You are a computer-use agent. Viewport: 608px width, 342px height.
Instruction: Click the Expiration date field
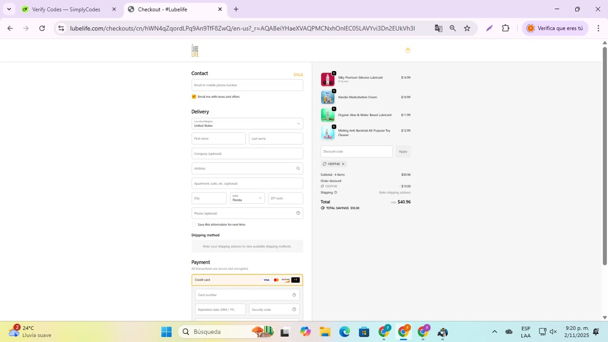221,310
